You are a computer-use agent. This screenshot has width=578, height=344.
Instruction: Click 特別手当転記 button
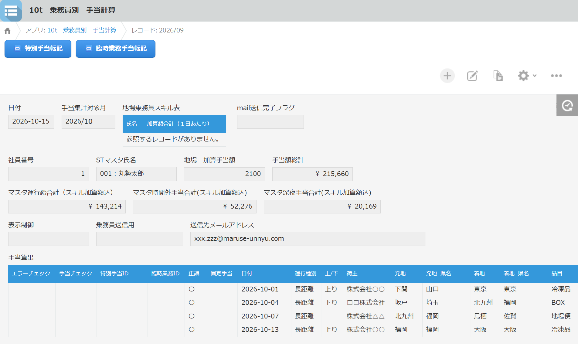(38, 49)
